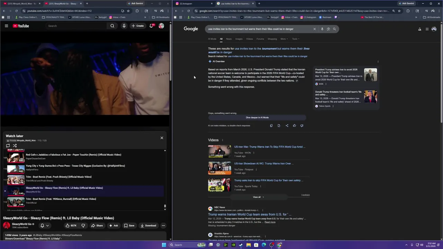This screenshot has height=249, width=443.
Task: Dislike the SleazyWorld Go video
Action: tap(83, 225)
